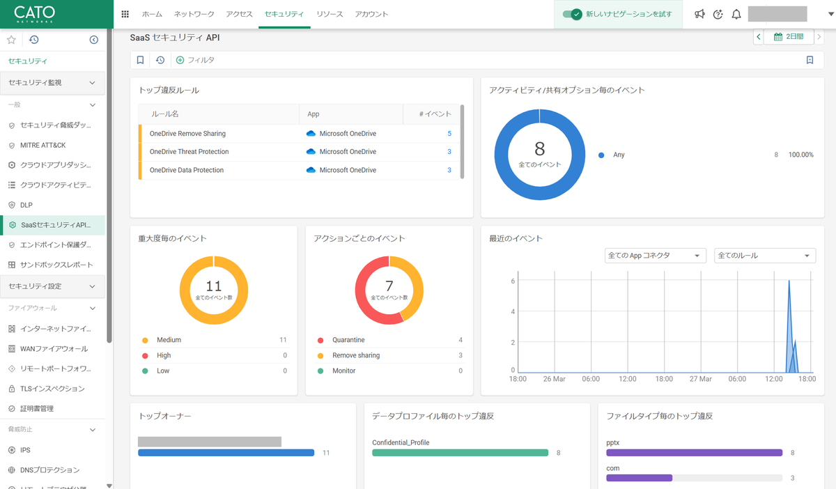
Task: Open the notifications bell
Action: click(x=736, y=14)
